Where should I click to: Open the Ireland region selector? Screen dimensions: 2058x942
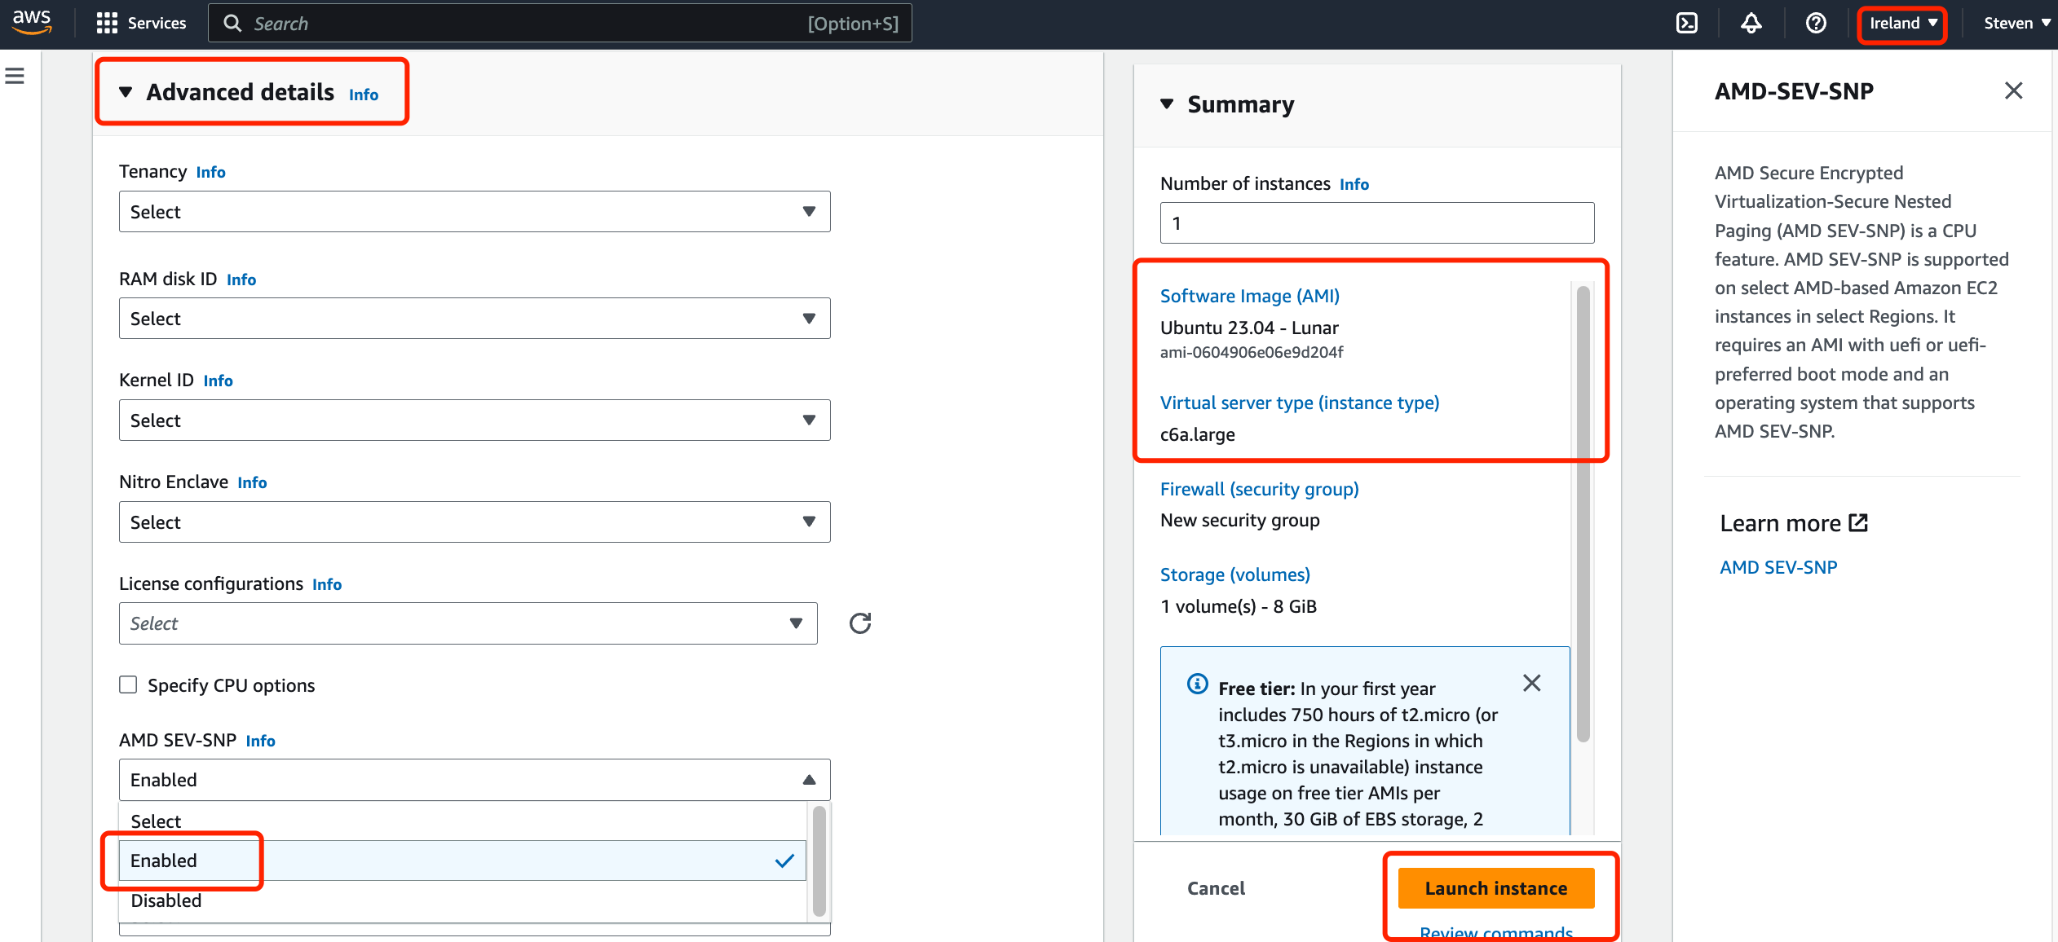coord(1902,23)
